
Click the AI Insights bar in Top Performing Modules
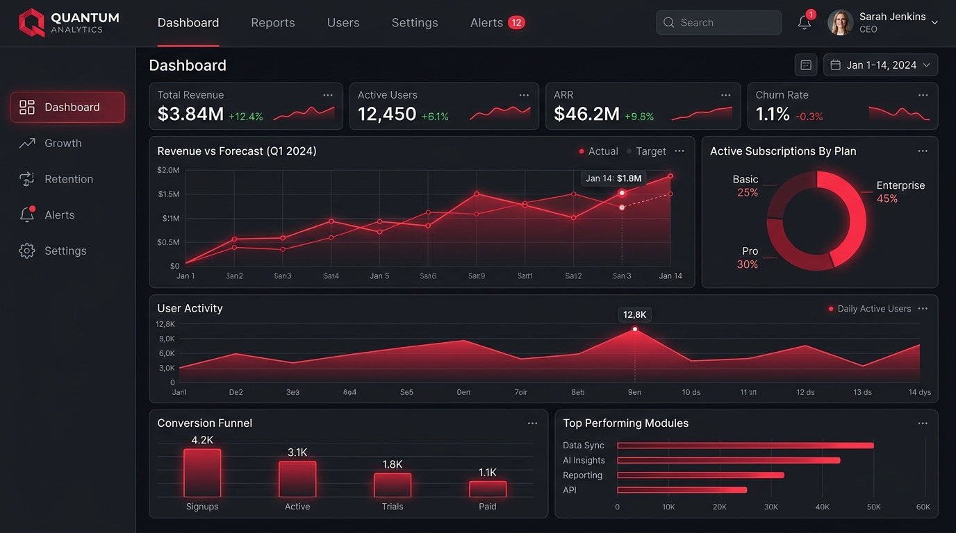[729, 460]
